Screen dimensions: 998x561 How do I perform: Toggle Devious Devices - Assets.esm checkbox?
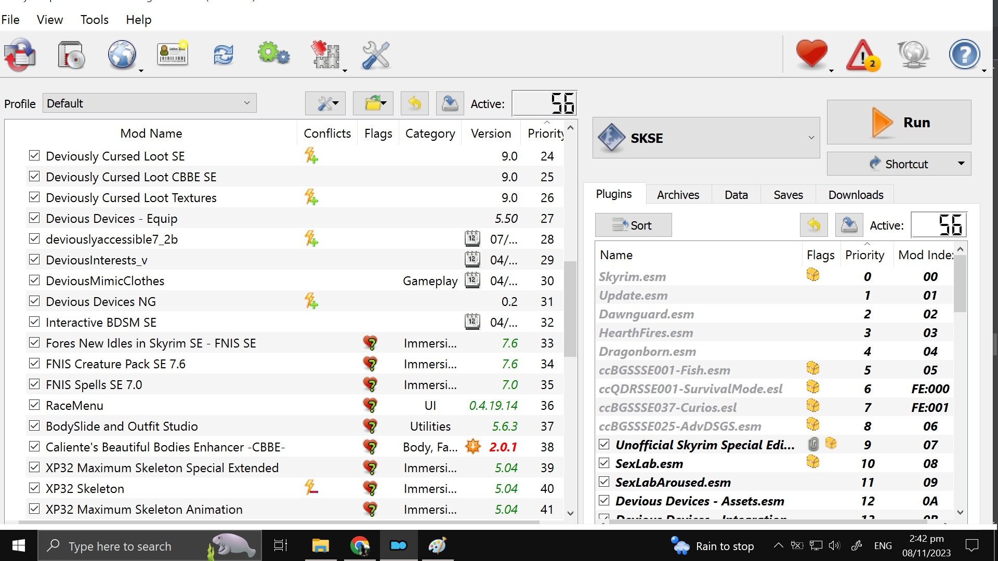[604, 500]
